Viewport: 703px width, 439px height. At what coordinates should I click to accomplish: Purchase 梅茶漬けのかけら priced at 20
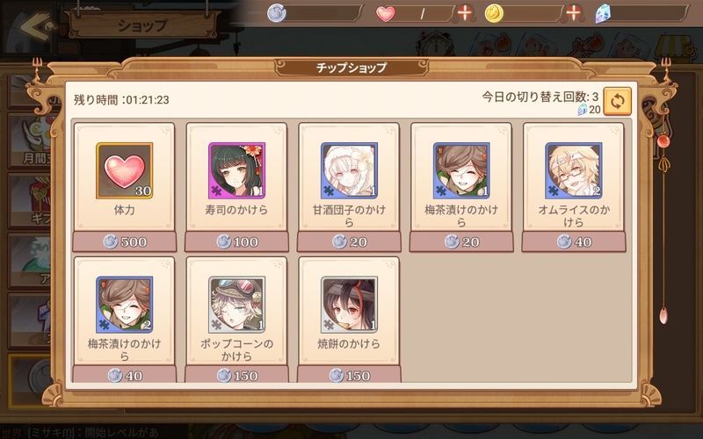461,242
